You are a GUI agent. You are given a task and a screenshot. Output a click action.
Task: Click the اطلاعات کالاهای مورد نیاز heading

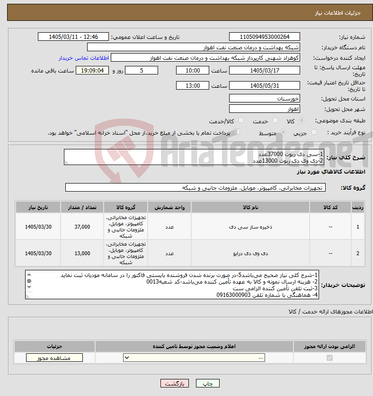pos(331,172)
